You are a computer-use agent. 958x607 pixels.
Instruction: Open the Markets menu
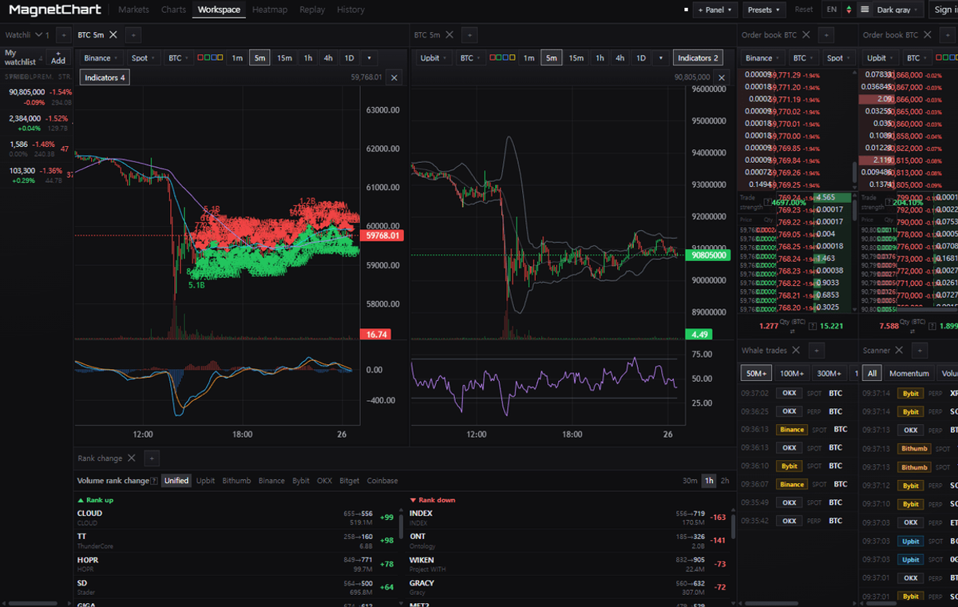tap(133, 10)
